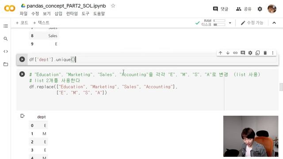Run the df['dept'].unique() cell
This screenshot has height=159, width=283.
pos(22,59)
